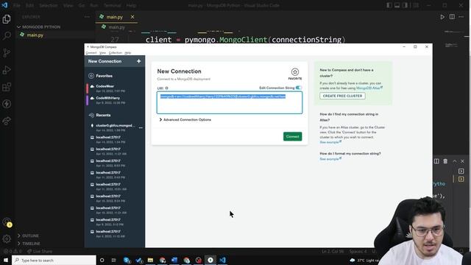
Task: Select the CodeWithHarry favorite connection
Action: point(115,100)
